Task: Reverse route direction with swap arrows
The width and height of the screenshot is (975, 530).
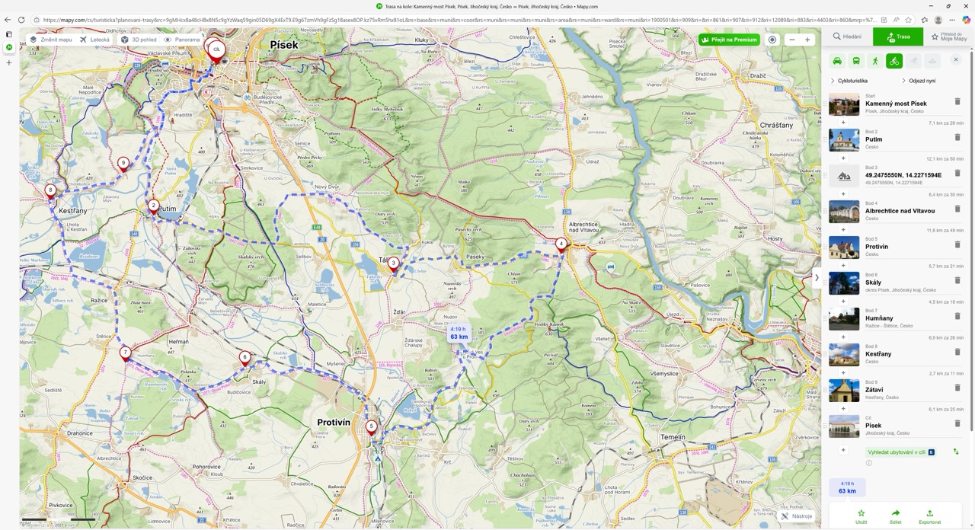Action: [x=956, y=452]
